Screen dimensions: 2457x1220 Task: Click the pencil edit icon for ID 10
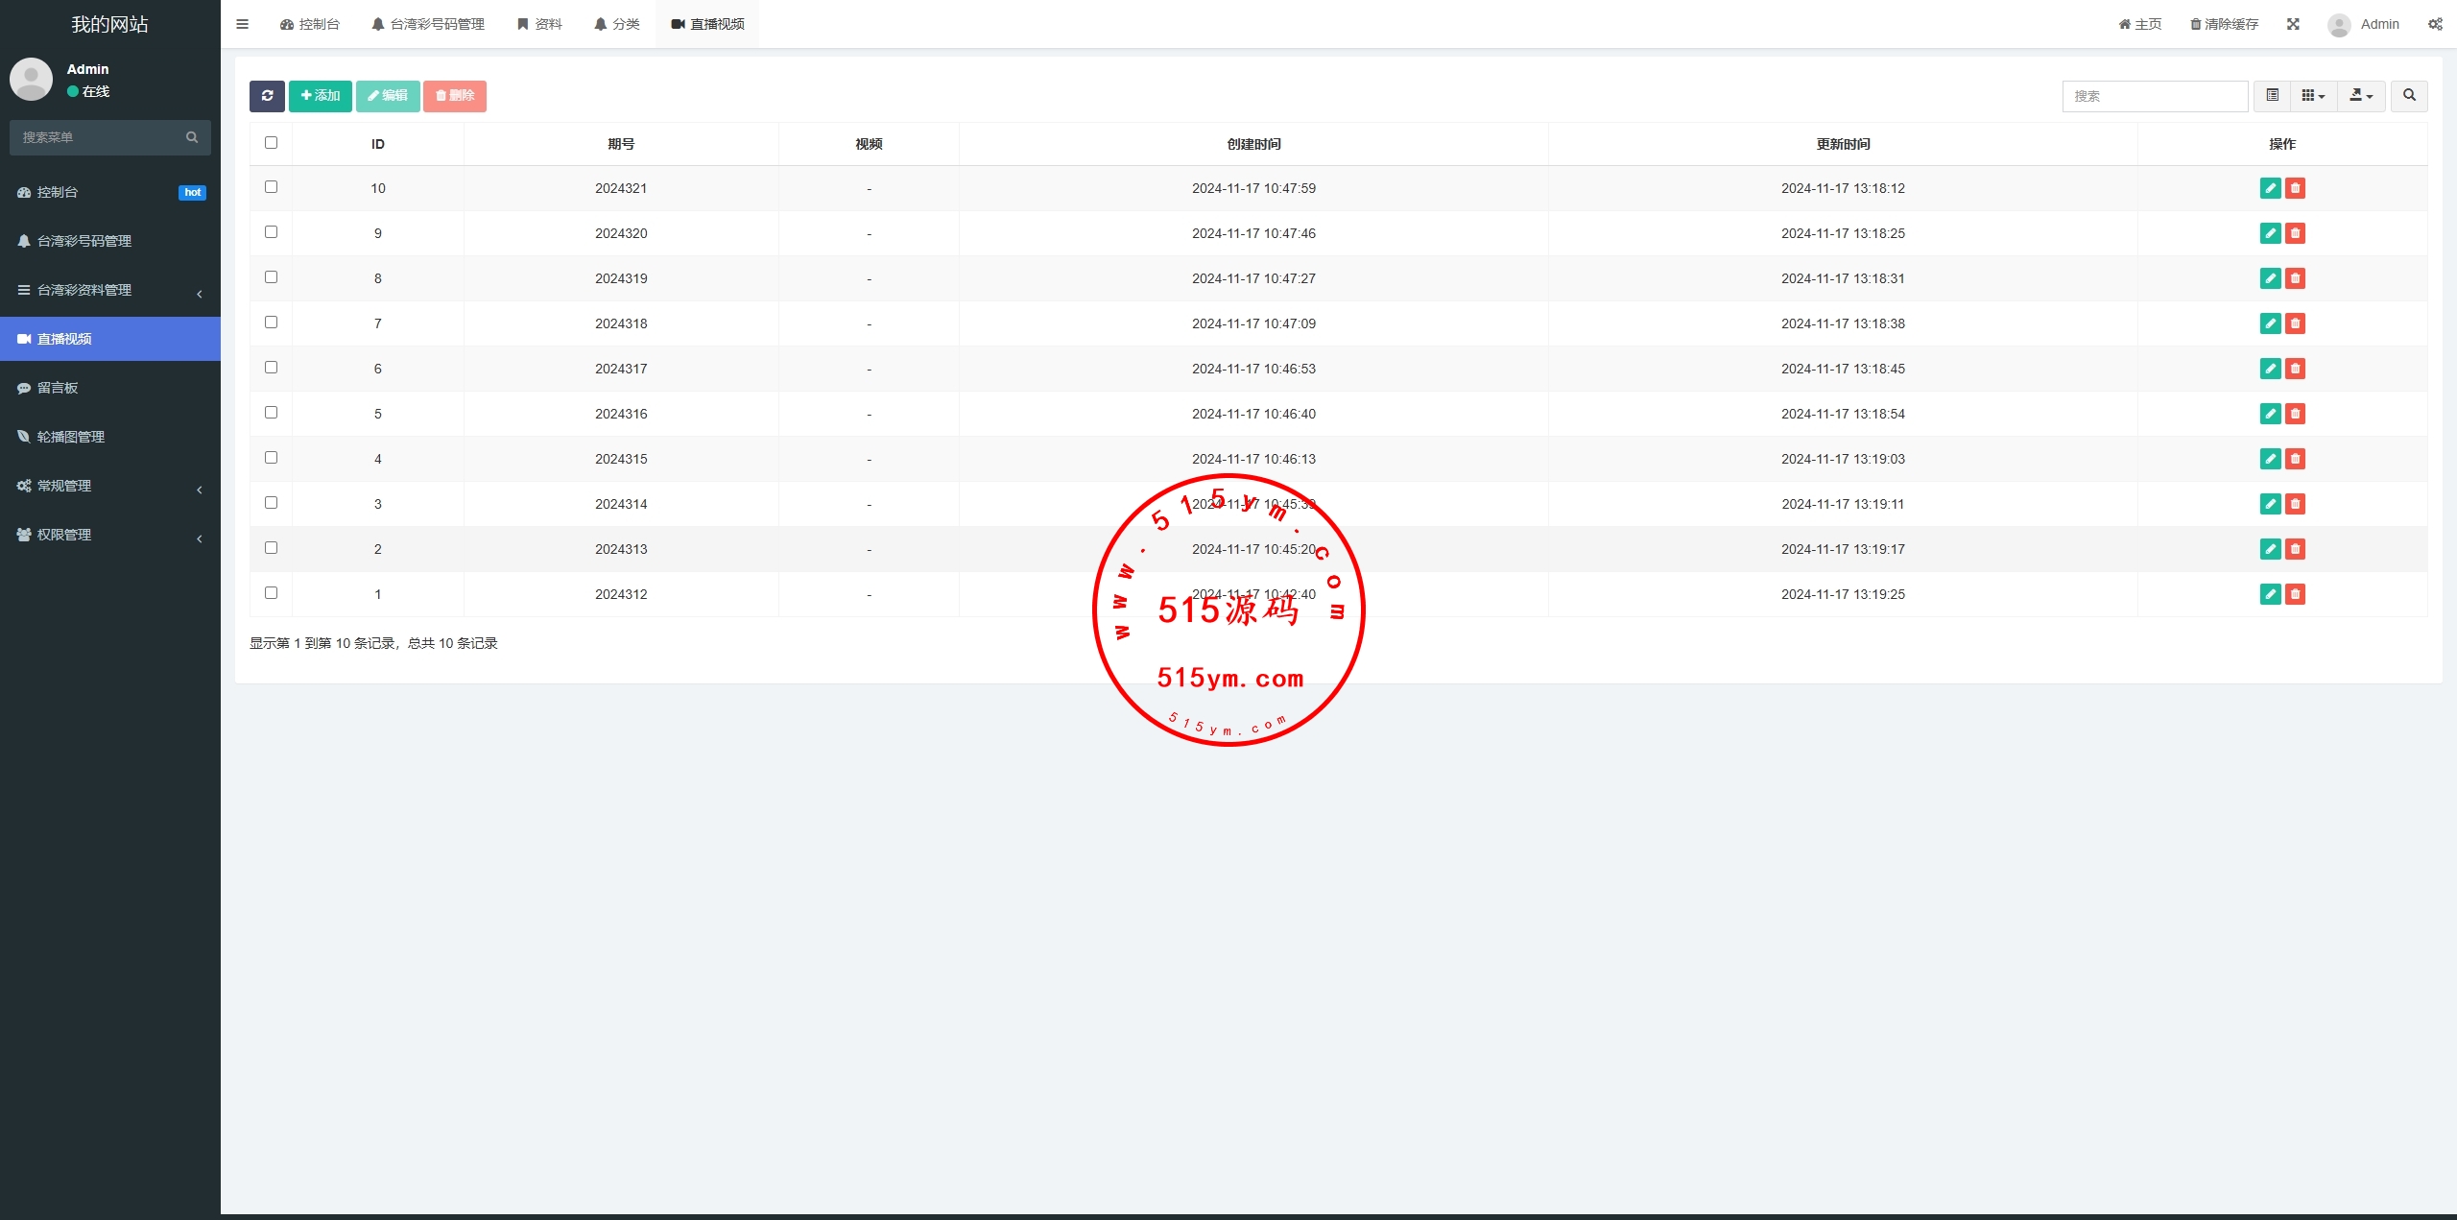coord(2270,188)
